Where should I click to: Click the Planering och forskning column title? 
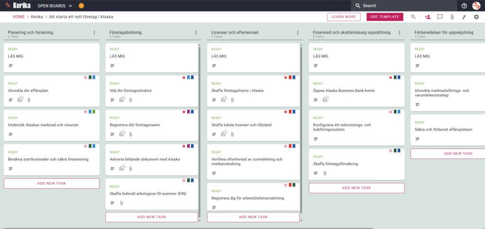pyautogui.click(x=31, y=32)
